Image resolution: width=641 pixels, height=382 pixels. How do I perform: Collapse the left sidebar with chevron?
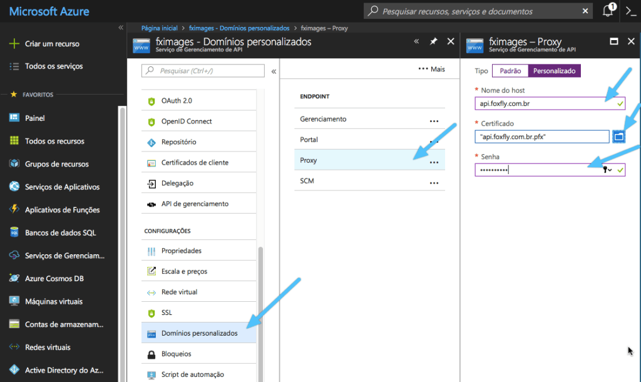click(121, 28)
